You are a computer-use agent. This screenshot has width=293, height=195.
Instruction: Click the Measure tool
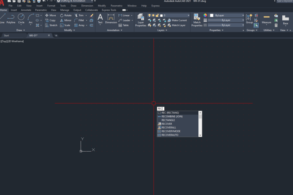tap(266, 19)
